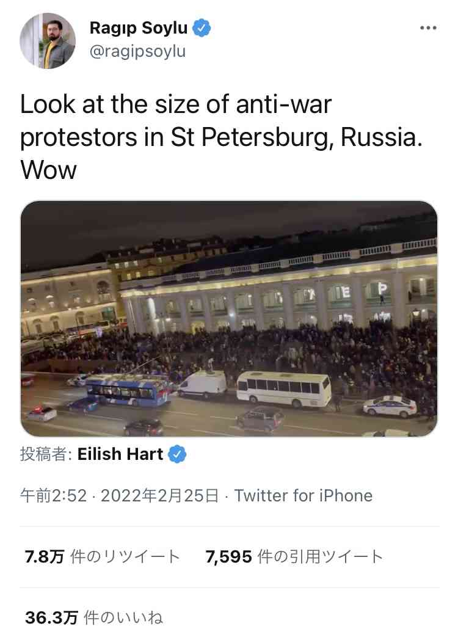Open the 投稿者 attribution label

tap(46, 454)
